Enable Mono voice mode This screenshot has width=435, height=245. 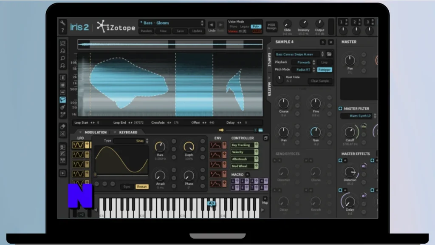click(234, 26)
